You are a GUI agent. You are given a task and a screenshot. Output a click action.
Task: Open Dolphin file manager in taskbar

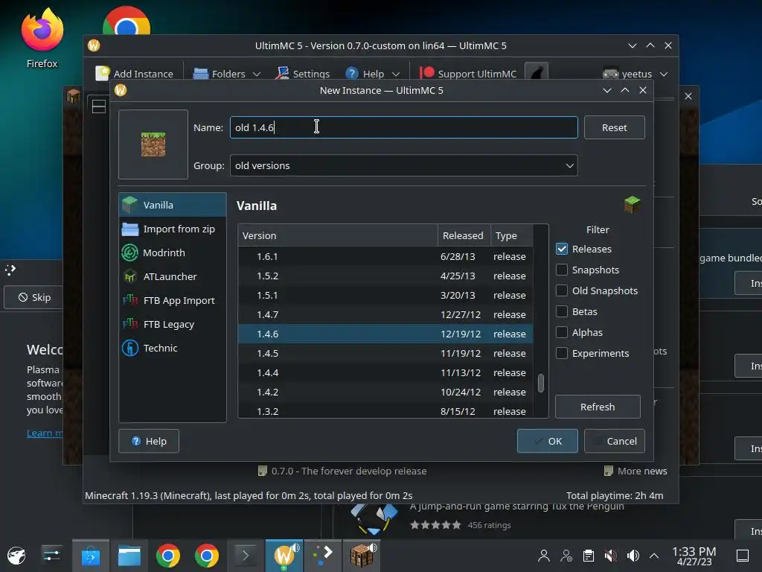(x=129, y=556)
